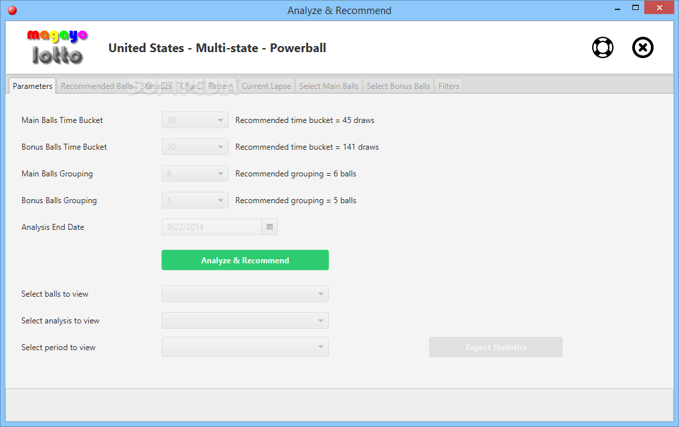The height and width of the screenshot is (427, 679).
Task: Click the 'United States - Multi-state - Powerball' heading
Action: pos(217,47)
